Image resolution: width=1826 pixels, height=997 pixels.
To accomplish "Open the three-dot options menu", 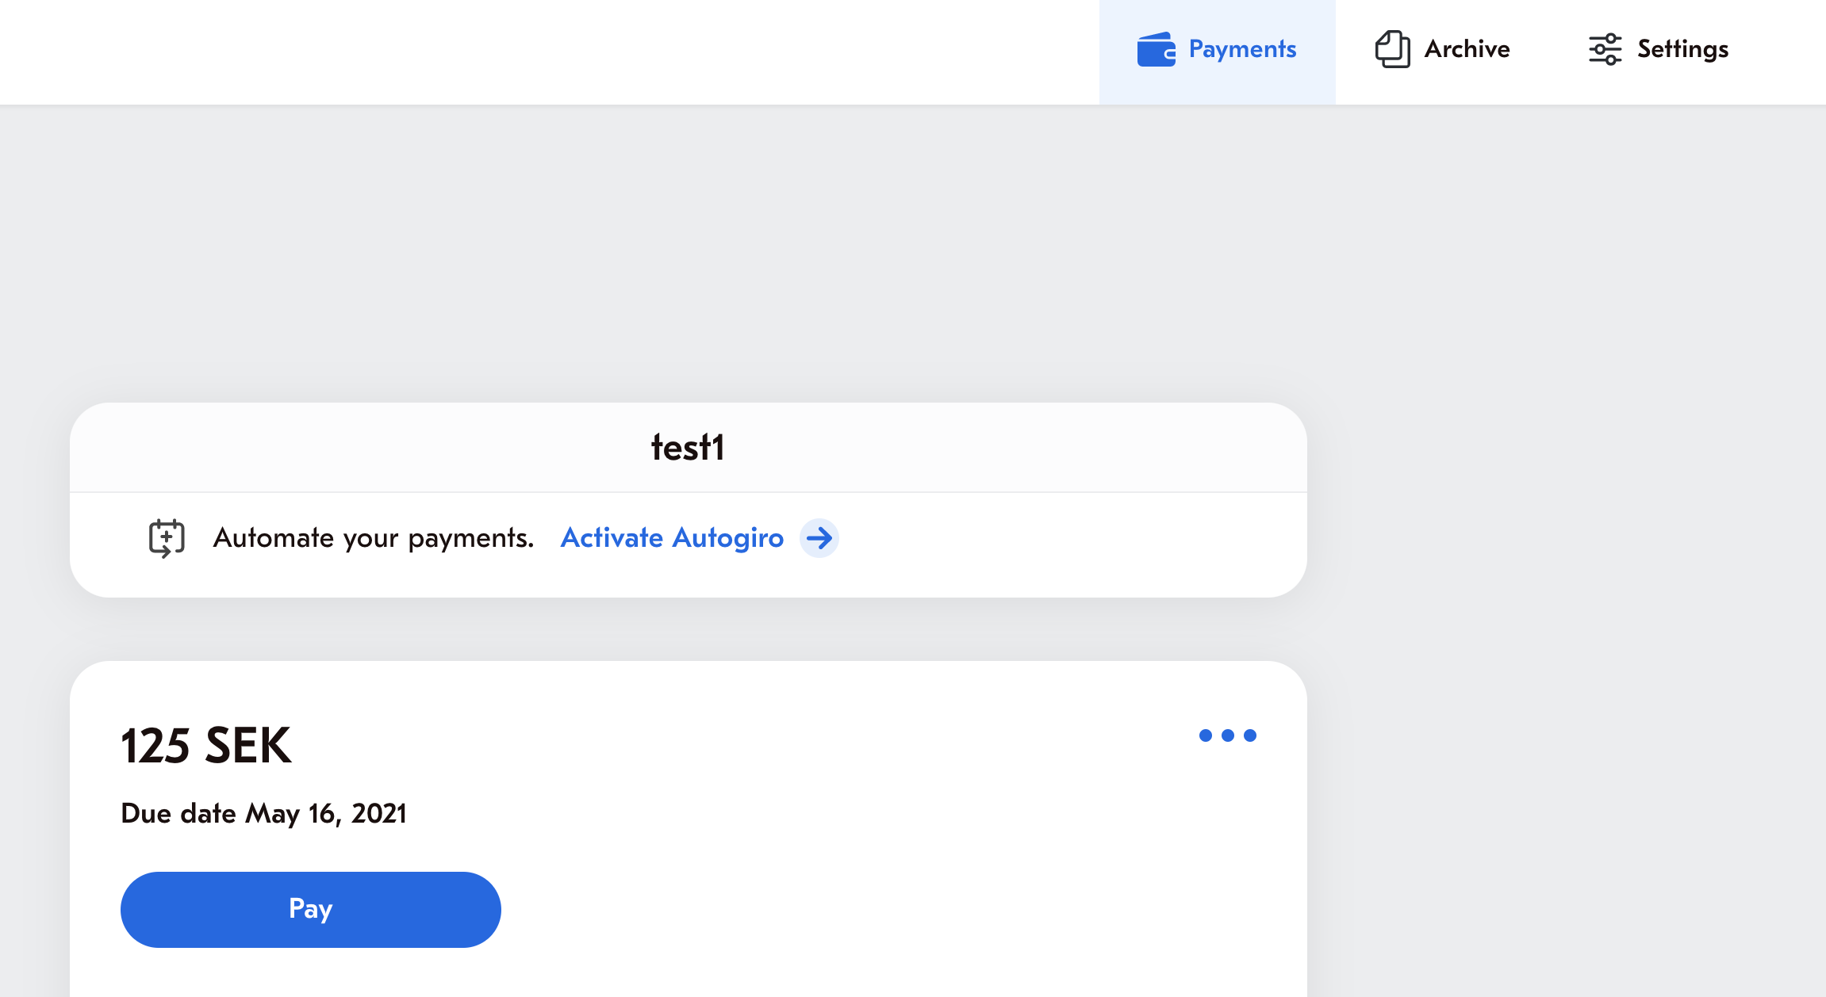I will (x=1227, y=735).
